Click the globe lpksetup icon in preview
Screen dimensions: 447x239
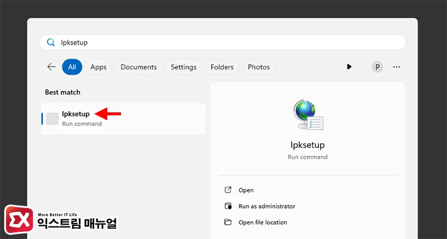coord(308,115)
